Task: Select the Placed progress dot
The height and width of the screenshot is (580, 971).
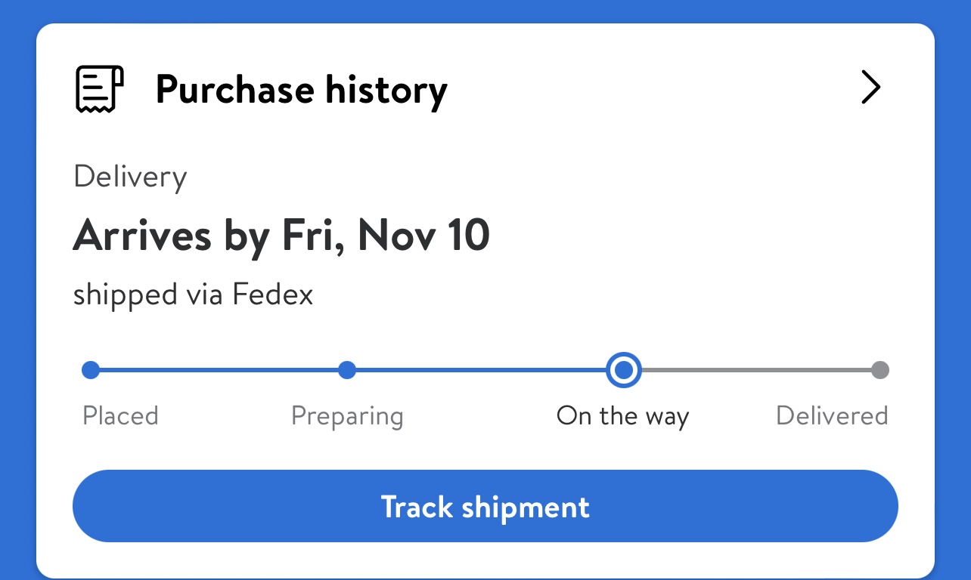Action: pos(91,370)
